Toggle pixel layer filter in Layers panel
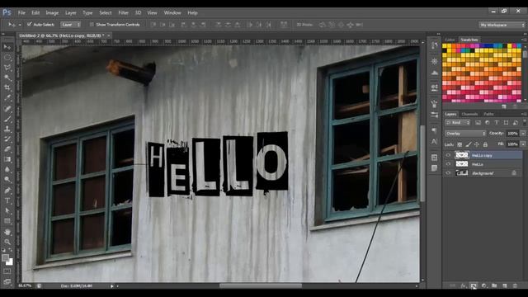528x297 pixels. coord(478,123)
